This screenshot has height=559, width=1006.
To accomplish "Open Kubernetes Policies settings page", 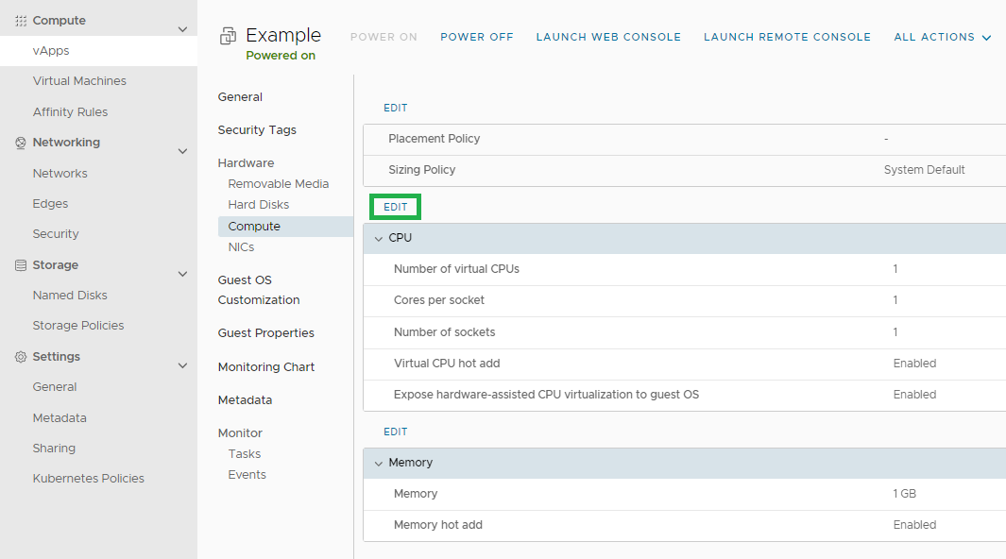I will (x=89, y=478).
